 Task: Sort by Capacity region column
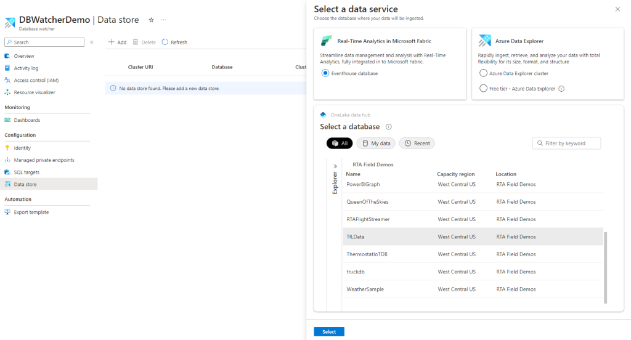pos(456,174)
